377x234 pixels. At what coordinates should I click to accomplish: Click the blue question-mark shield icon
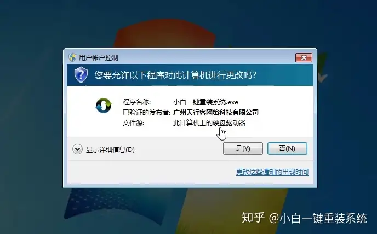click(x=81, y=75)
